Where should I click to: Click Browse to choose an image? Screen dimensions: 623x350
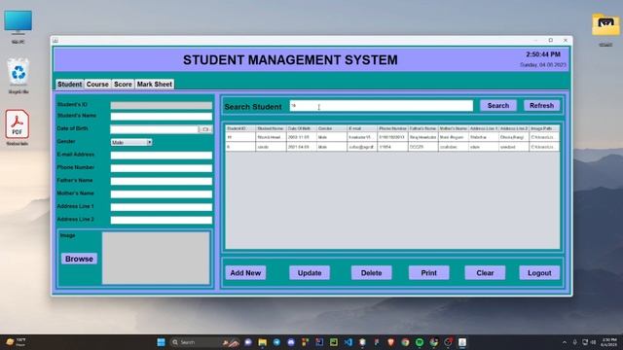click(79, 259)
